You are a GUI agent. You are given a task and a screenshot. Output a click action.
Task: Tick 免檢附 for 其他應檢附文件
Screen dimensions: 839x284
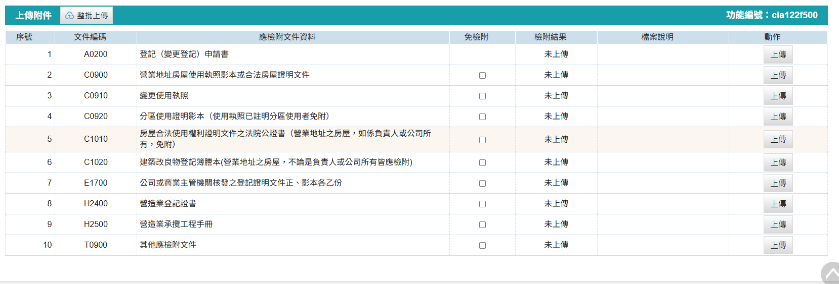[482, 245]
